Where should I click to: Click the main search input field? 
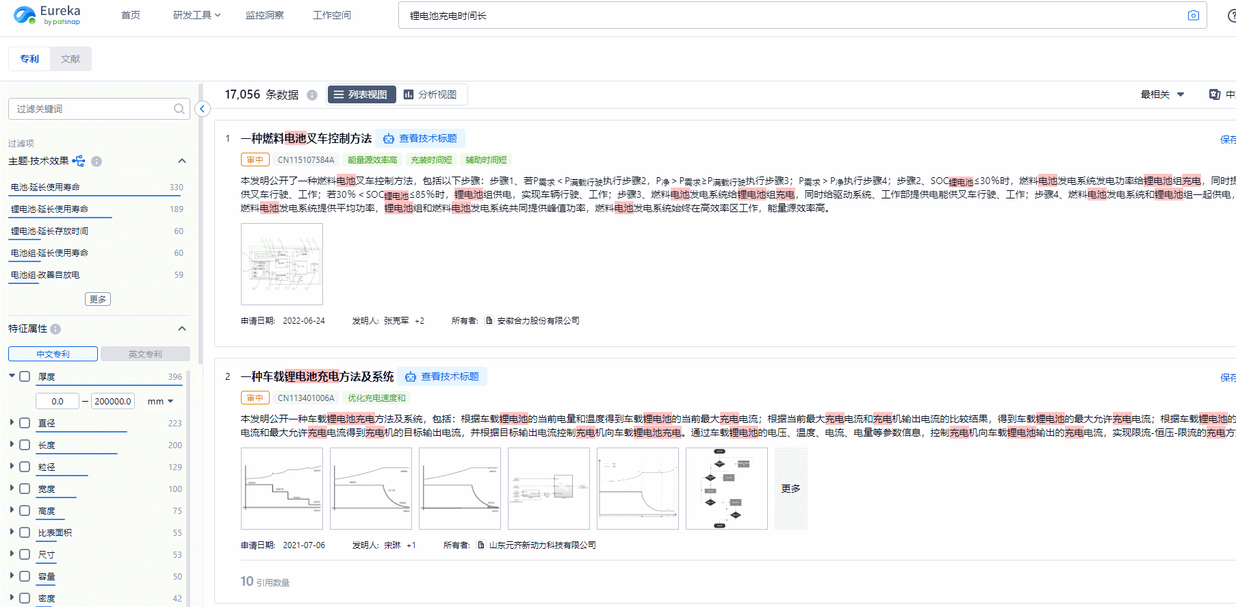click(x=787, y=16)
